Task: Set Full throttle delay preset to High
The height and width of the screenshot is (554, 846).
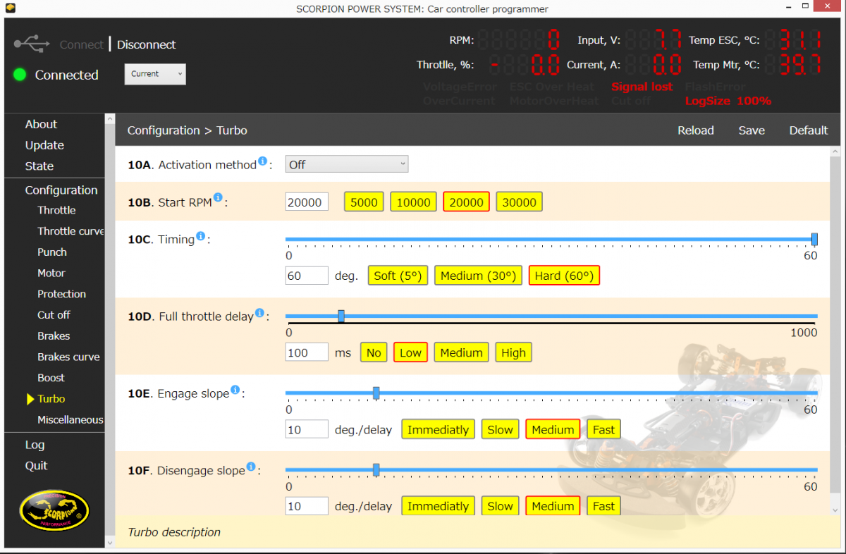Action: [513, 352]
